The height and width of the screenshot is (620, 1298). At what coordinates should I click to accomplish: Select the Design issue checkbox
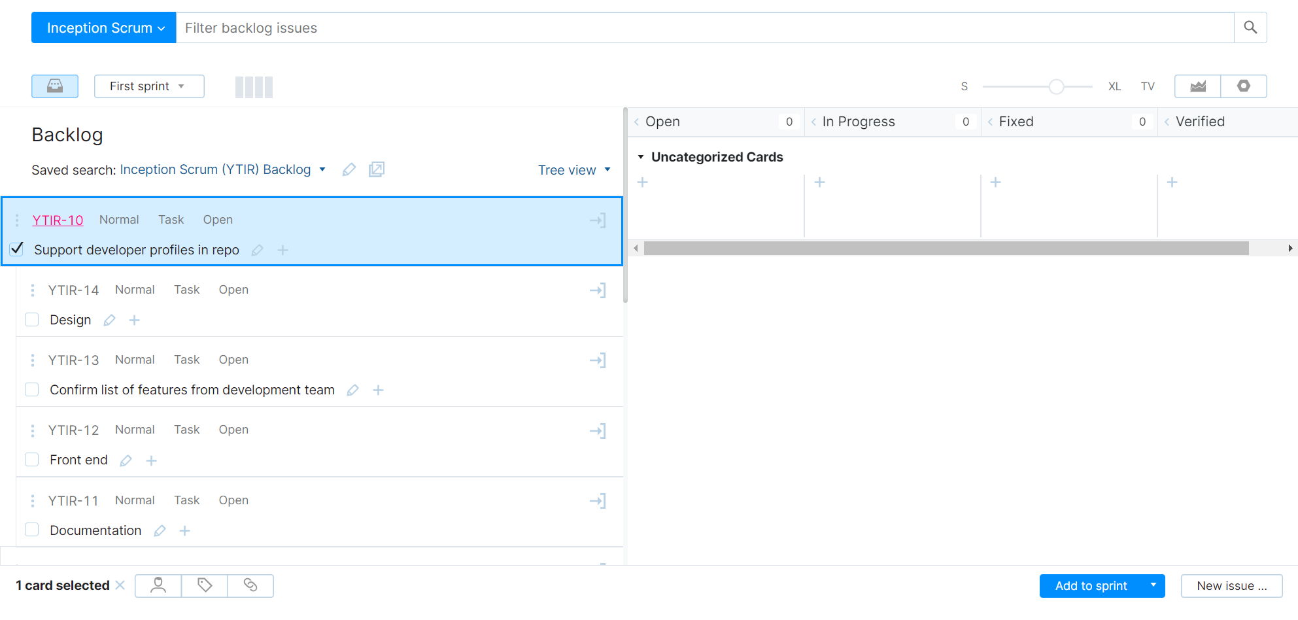(31, 320)
